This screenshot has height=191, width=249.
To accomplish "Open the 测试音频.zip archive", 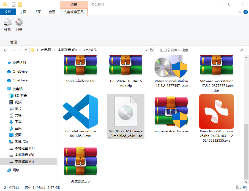I will tap(80, 161).
